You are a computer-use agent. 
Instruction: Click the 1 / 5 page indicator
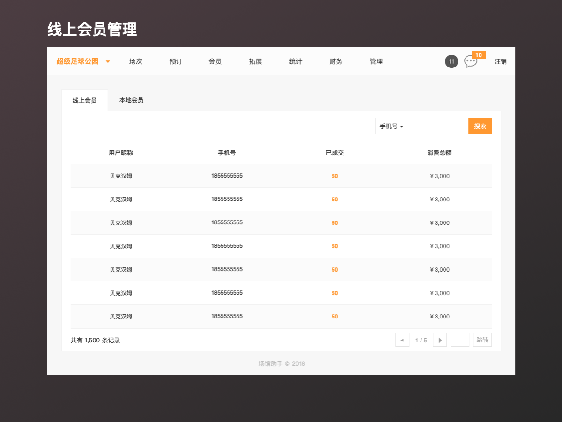click(x=421, y=340)
